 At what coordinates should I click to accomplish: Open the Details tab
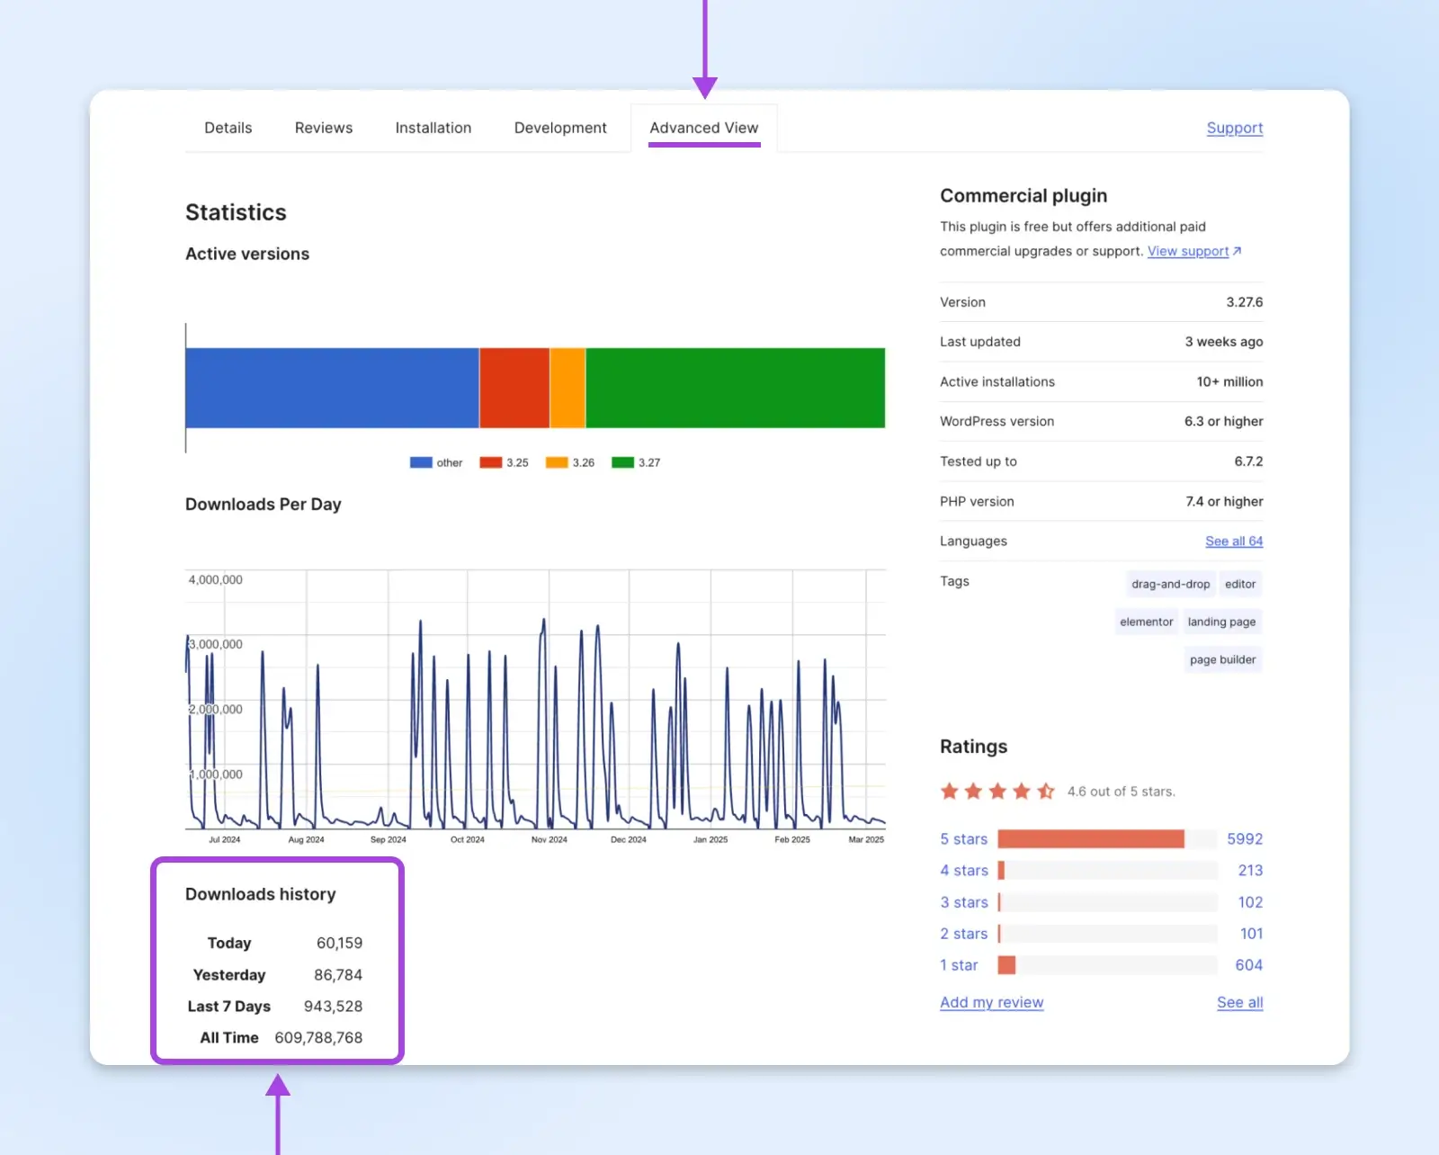pos(228,128)
